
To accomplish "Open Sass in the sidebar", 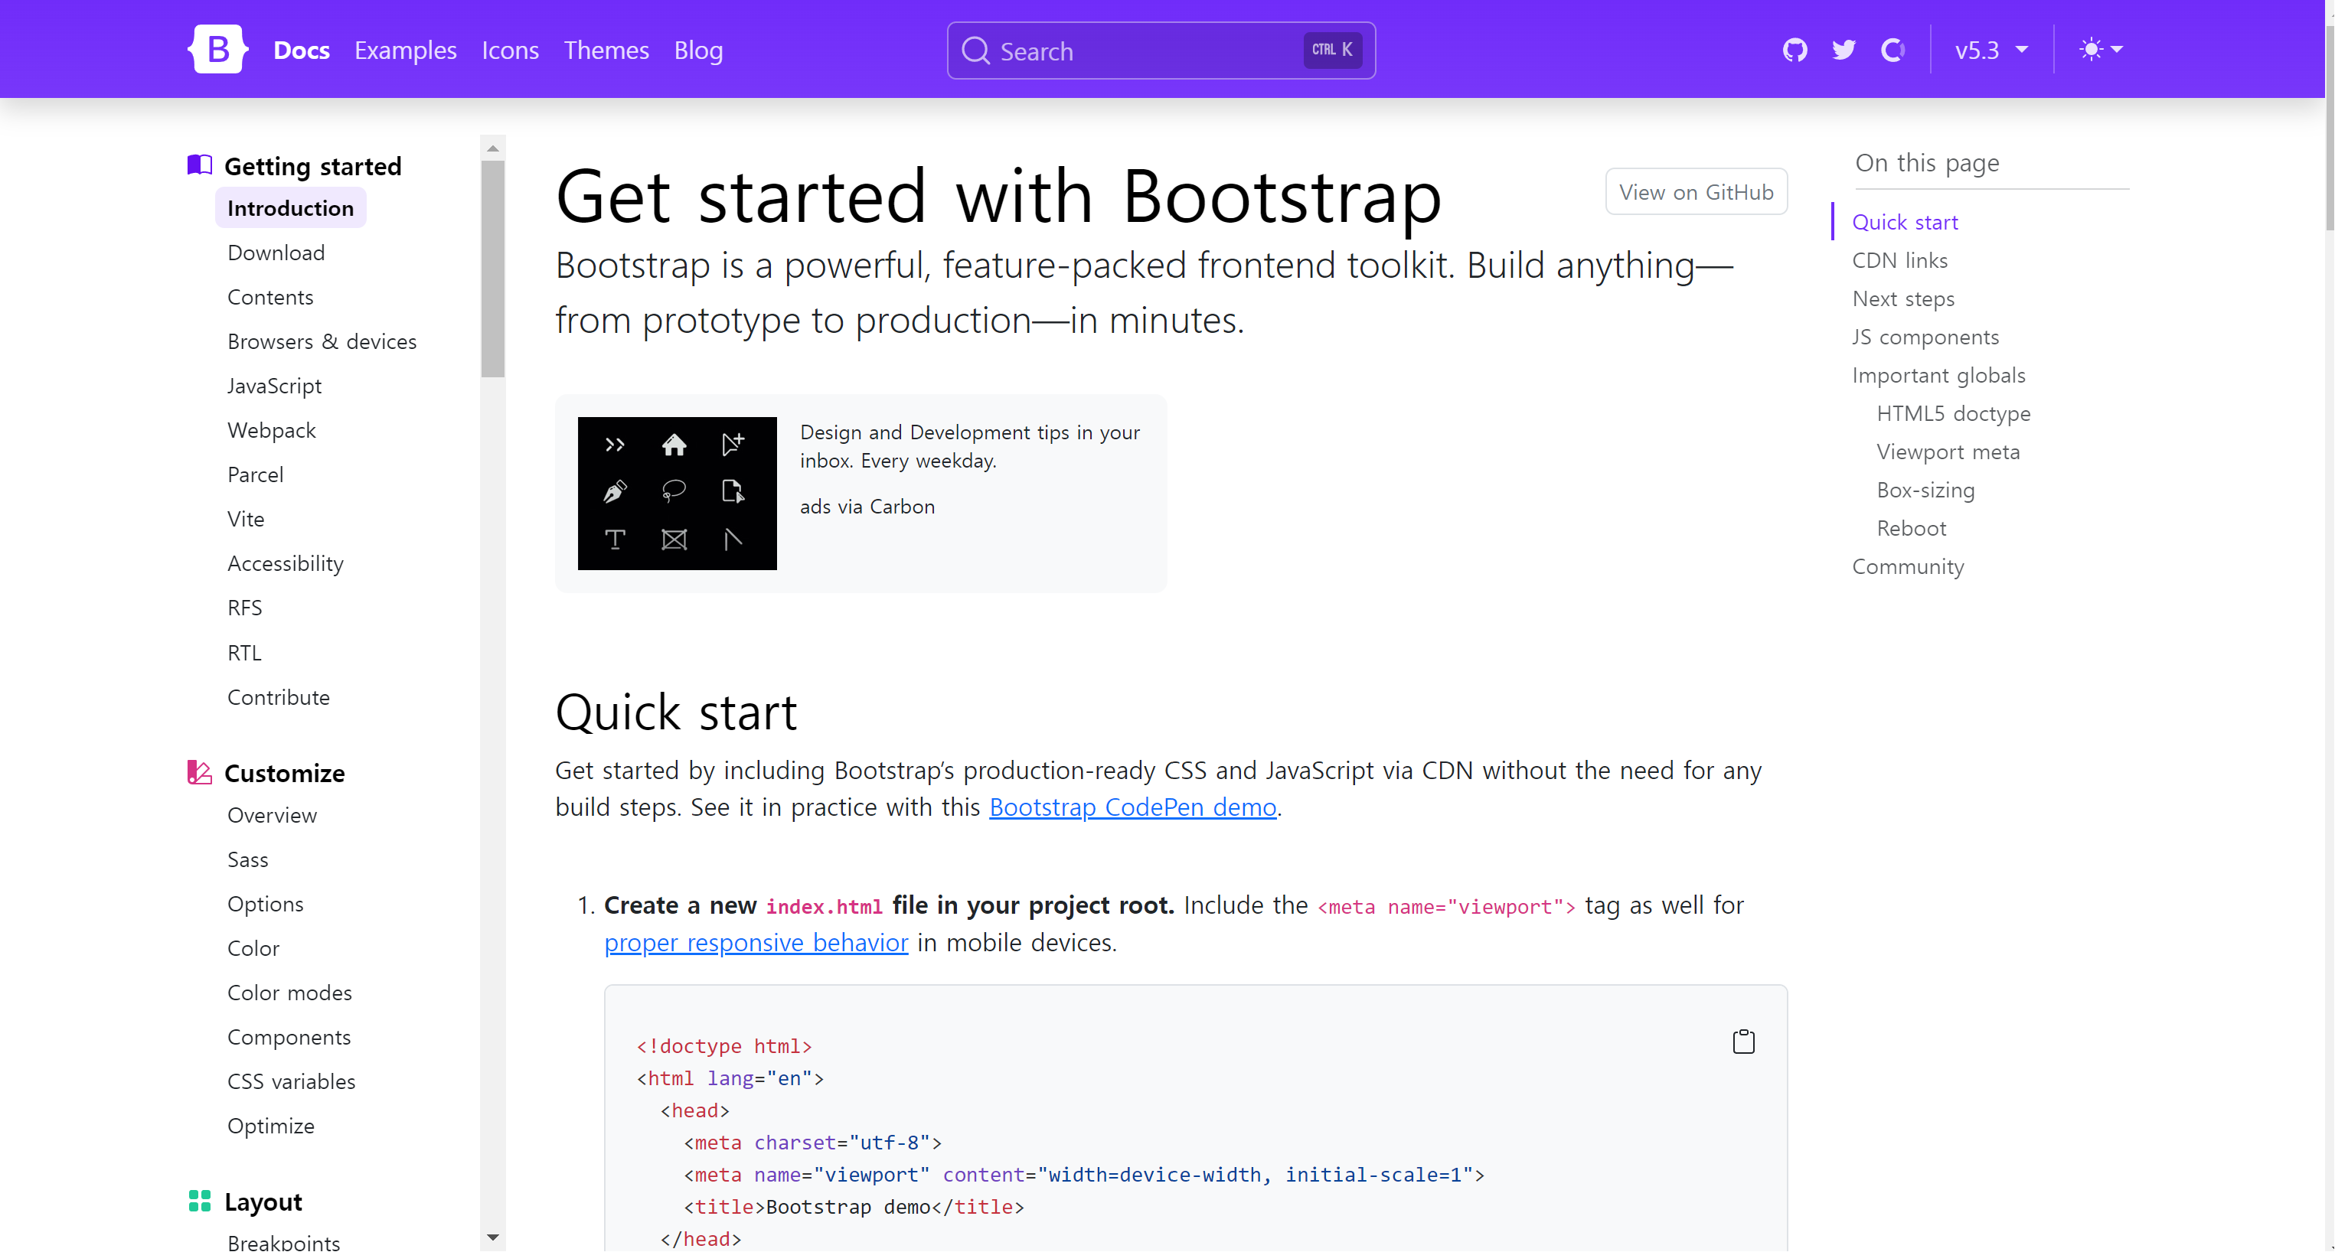I will [247, 859].
